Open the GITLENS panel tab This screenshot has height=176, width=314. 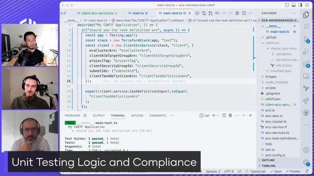[137, 115]
